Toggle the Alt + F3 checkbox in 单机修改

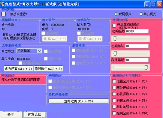click(x=74, y=63)
